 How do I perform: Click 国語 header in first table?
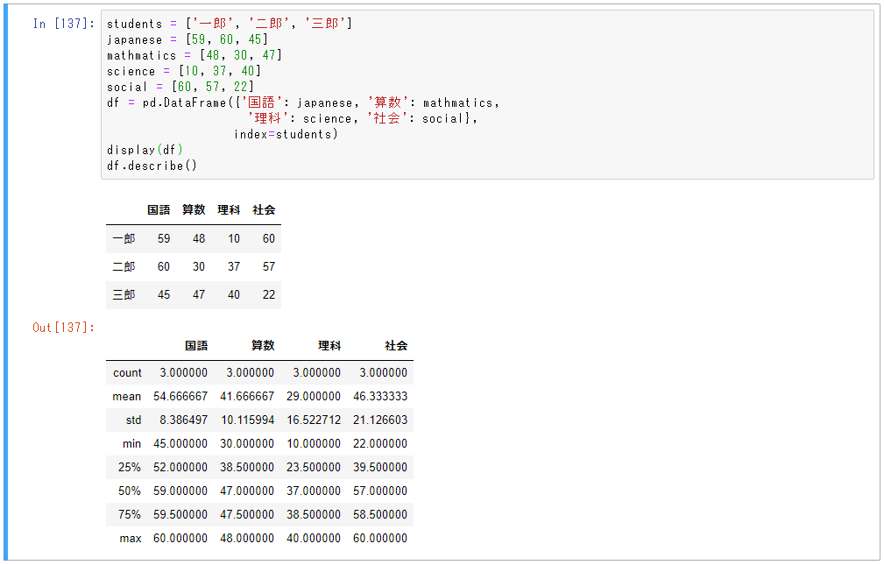coord(159,209)
